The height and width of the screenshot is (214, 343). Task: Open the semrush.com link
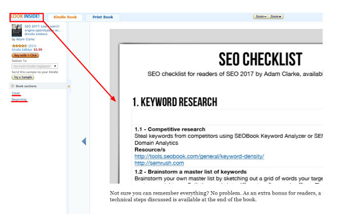159,163
